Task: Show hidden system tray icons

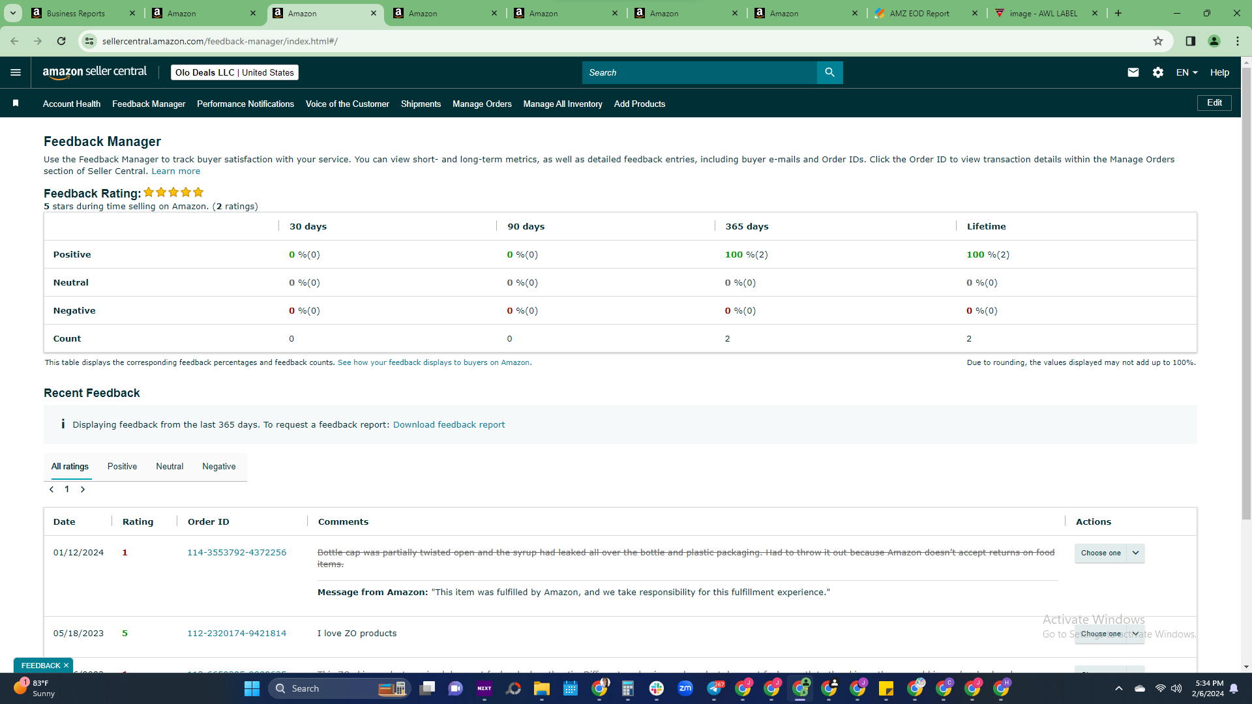Action: tap(1119, 688)
